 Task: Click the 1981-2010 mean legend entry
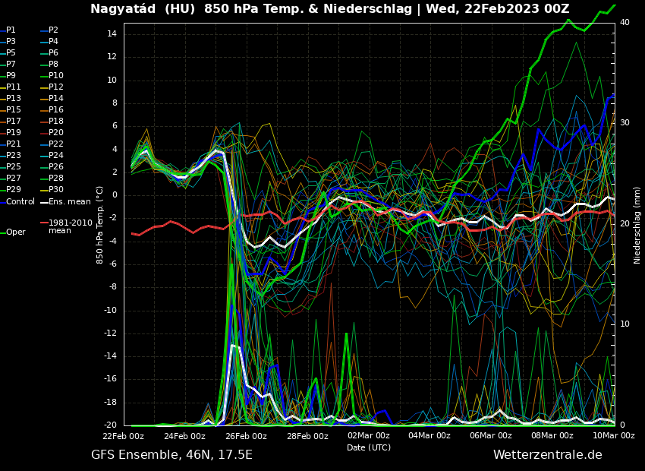[70, 226]
